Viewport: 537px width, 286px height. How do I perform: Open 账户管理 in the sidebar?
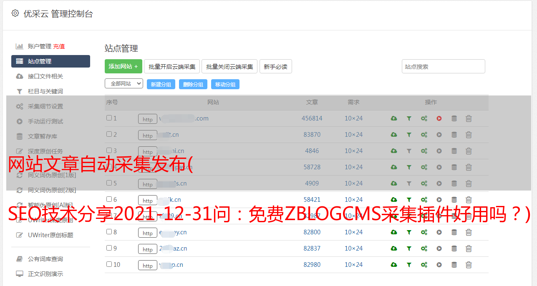[x=40, y=46]
